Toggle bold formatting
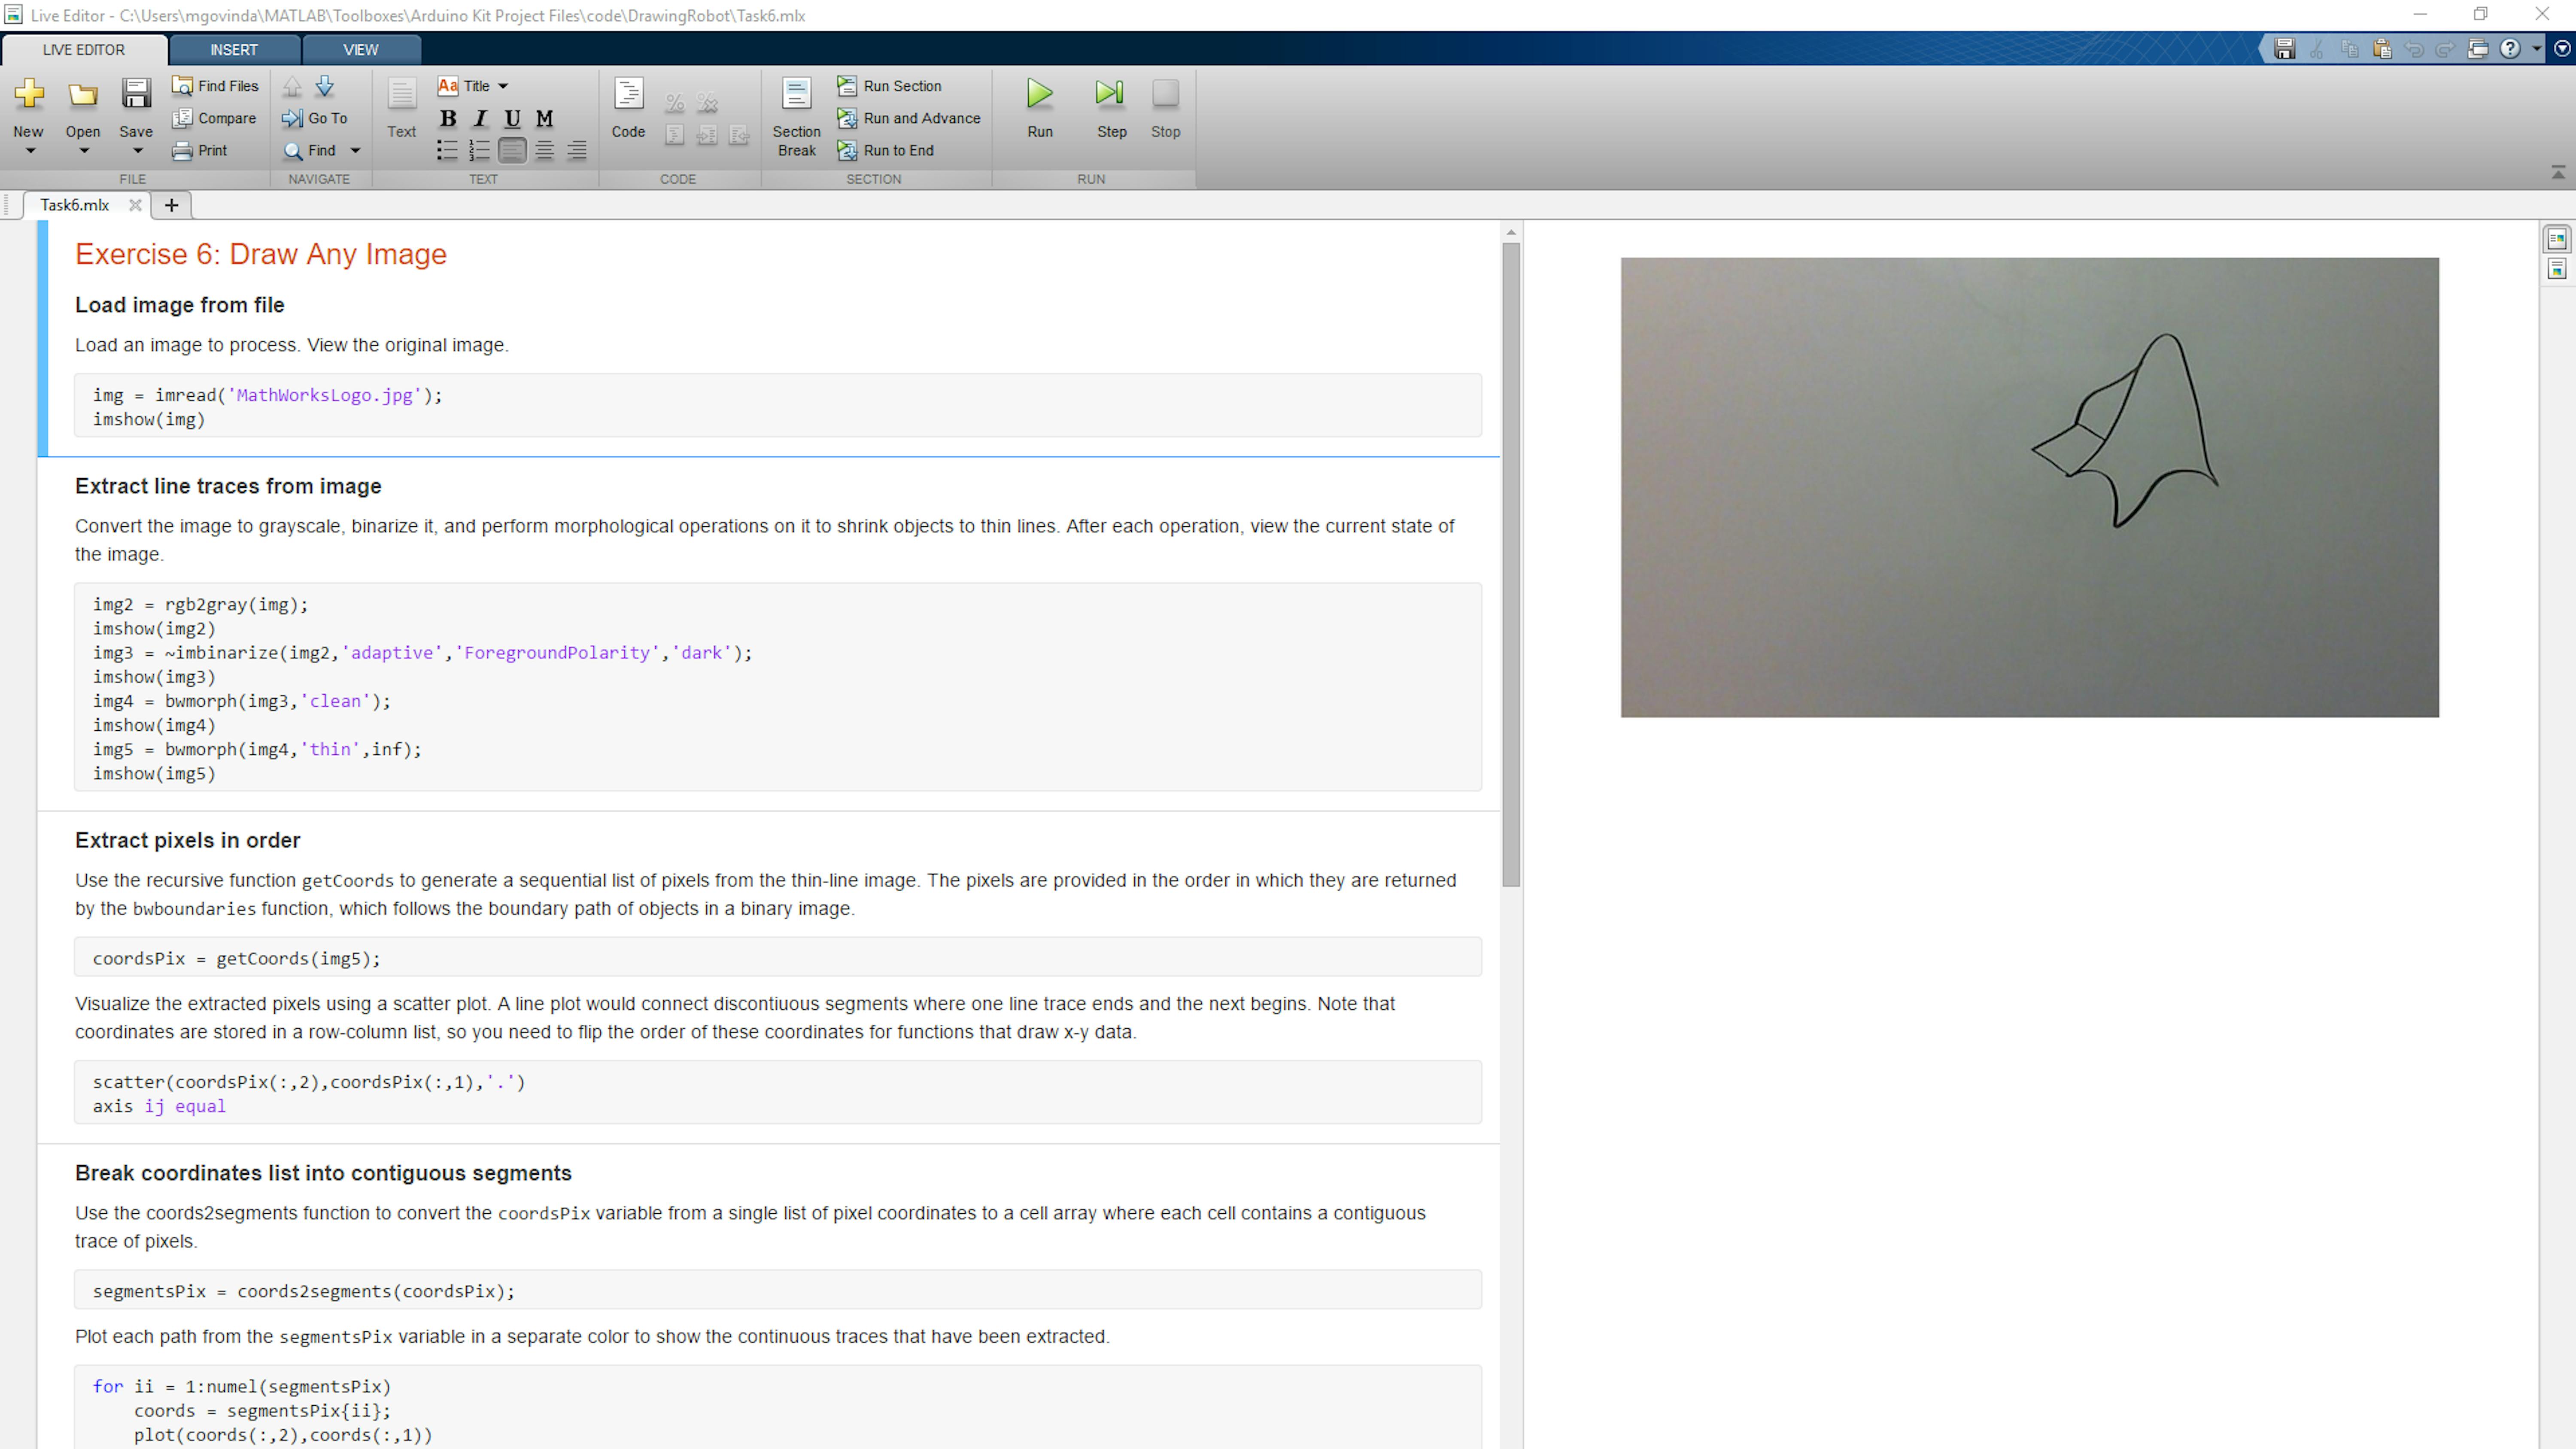 [448, 118]
